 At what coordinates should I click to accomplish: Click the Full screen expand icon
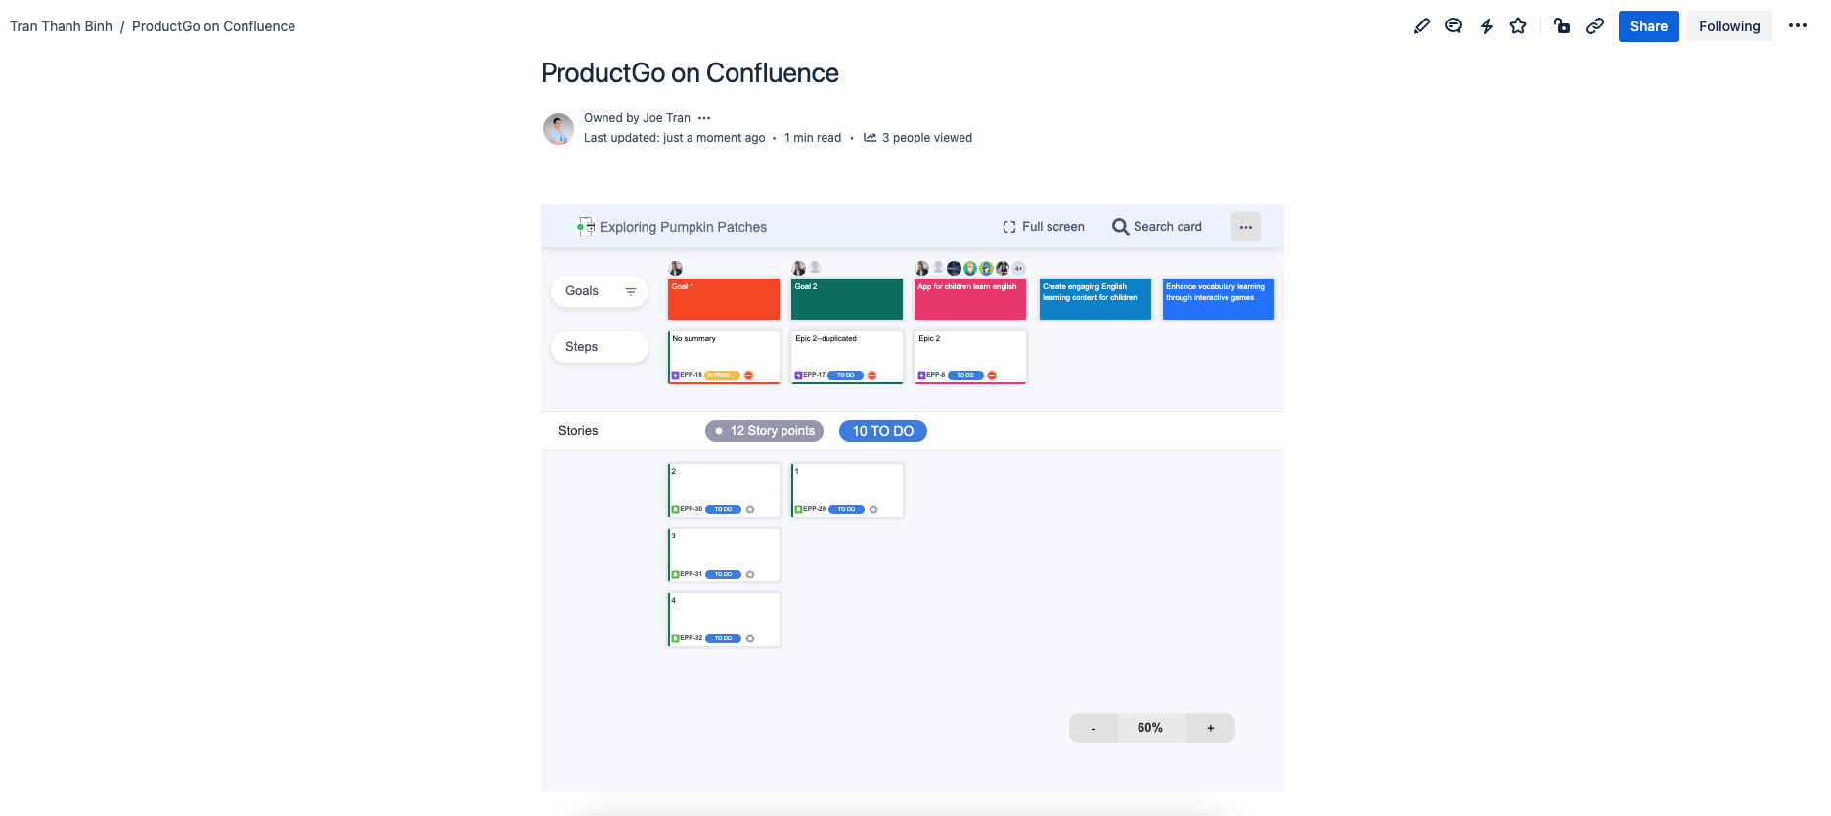[x=1009, y=227]
